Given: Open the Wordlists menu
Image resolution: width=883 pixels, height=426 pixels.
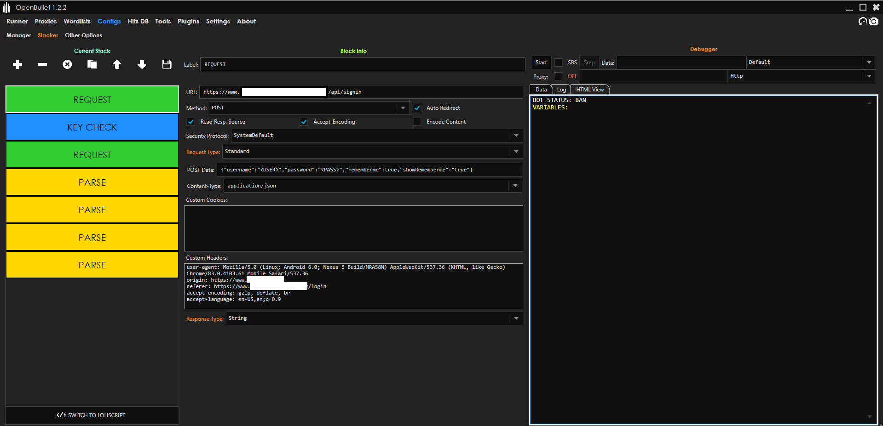Looking at the screenshot, I should click(x=77, y=22).
